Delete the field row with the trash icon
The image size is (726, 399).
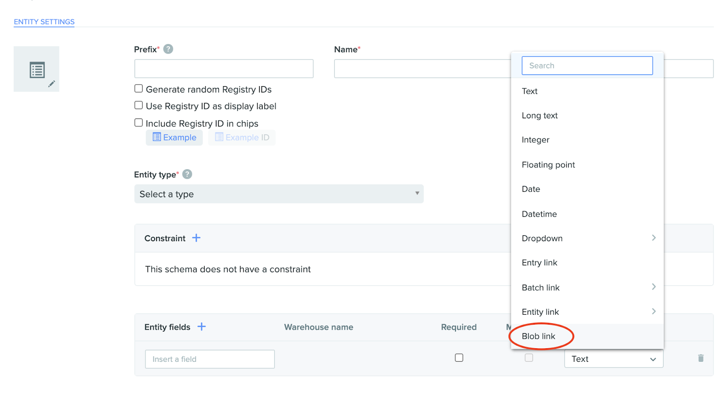tap(701, 358)
